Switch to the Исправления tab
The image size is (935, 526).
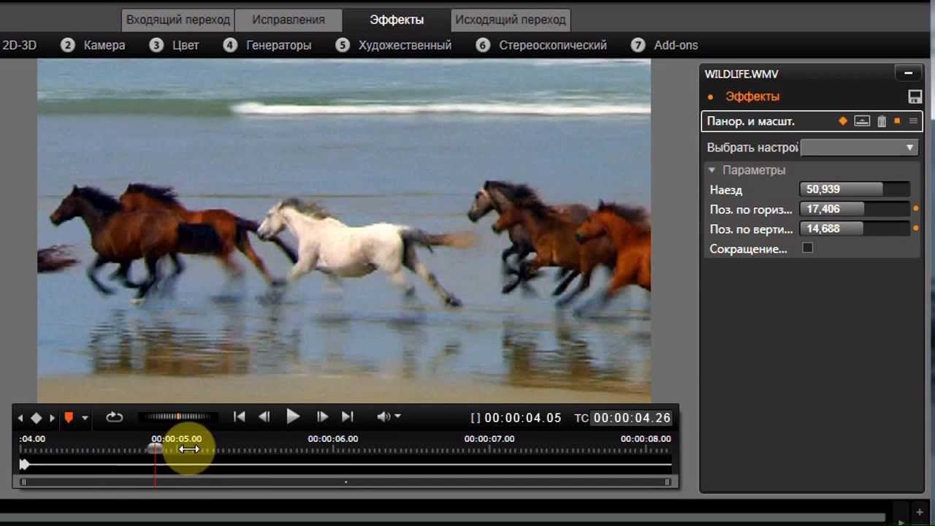(x=289, y=20)
